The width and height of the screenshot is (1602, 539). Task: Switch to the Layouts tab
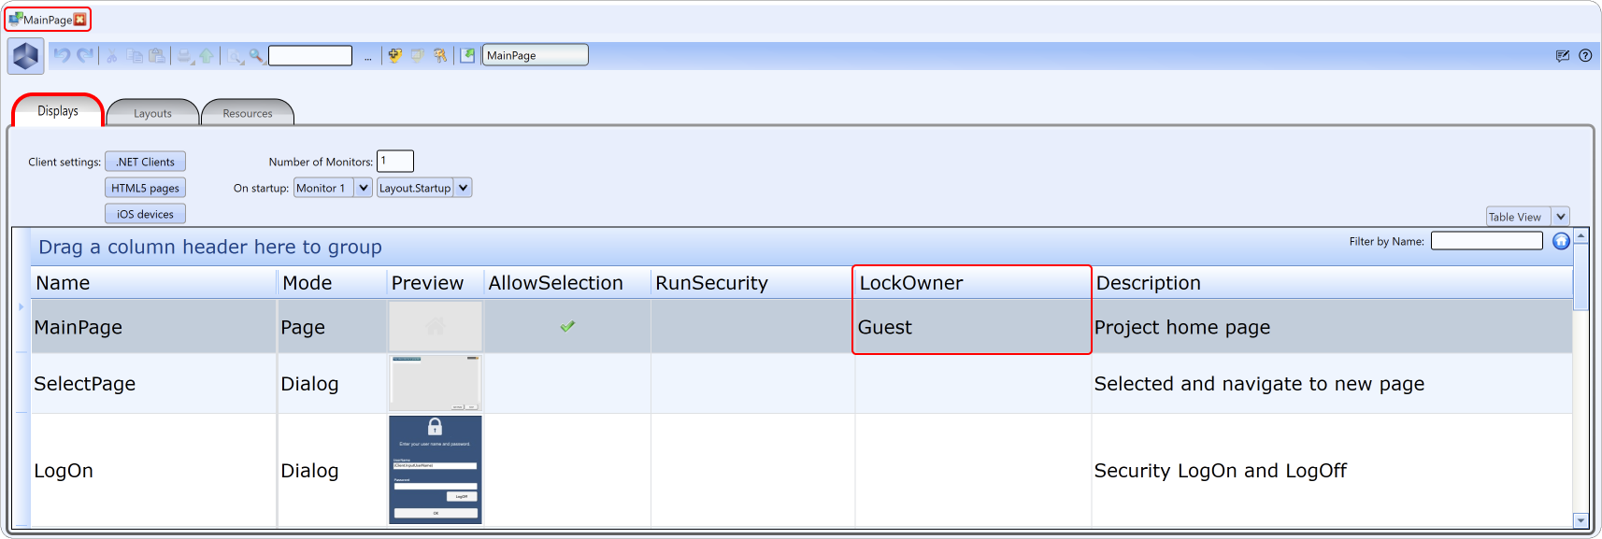[x=152, y=113]
